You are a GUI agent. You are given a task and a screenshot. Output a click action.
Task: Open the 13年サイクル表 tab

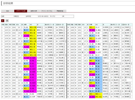tap(21, 11)
